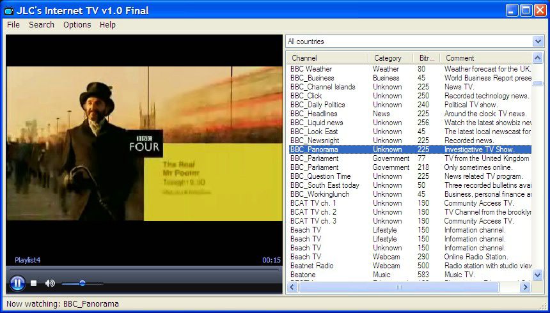Screen dimensions: 550x313
Task: Click the horizontal scrollbar thumb
Action: [398, 287]
